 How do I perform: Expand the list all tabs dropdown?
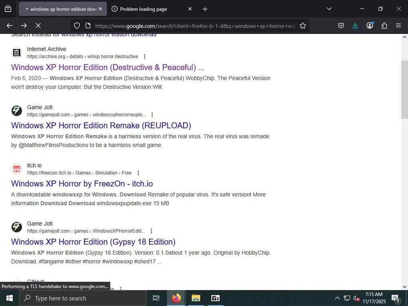(x=329, y=9)
